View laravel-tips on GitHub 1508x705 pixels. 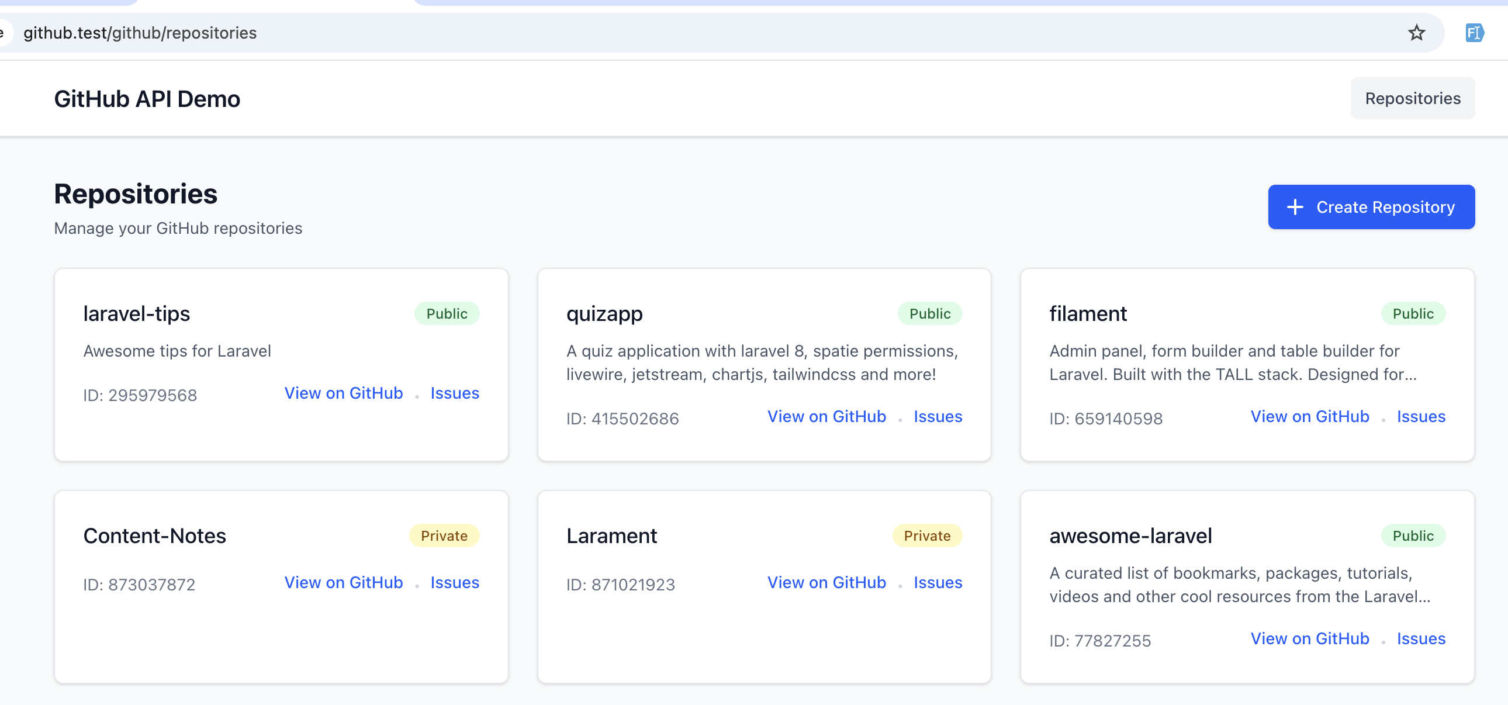(344, 393)
